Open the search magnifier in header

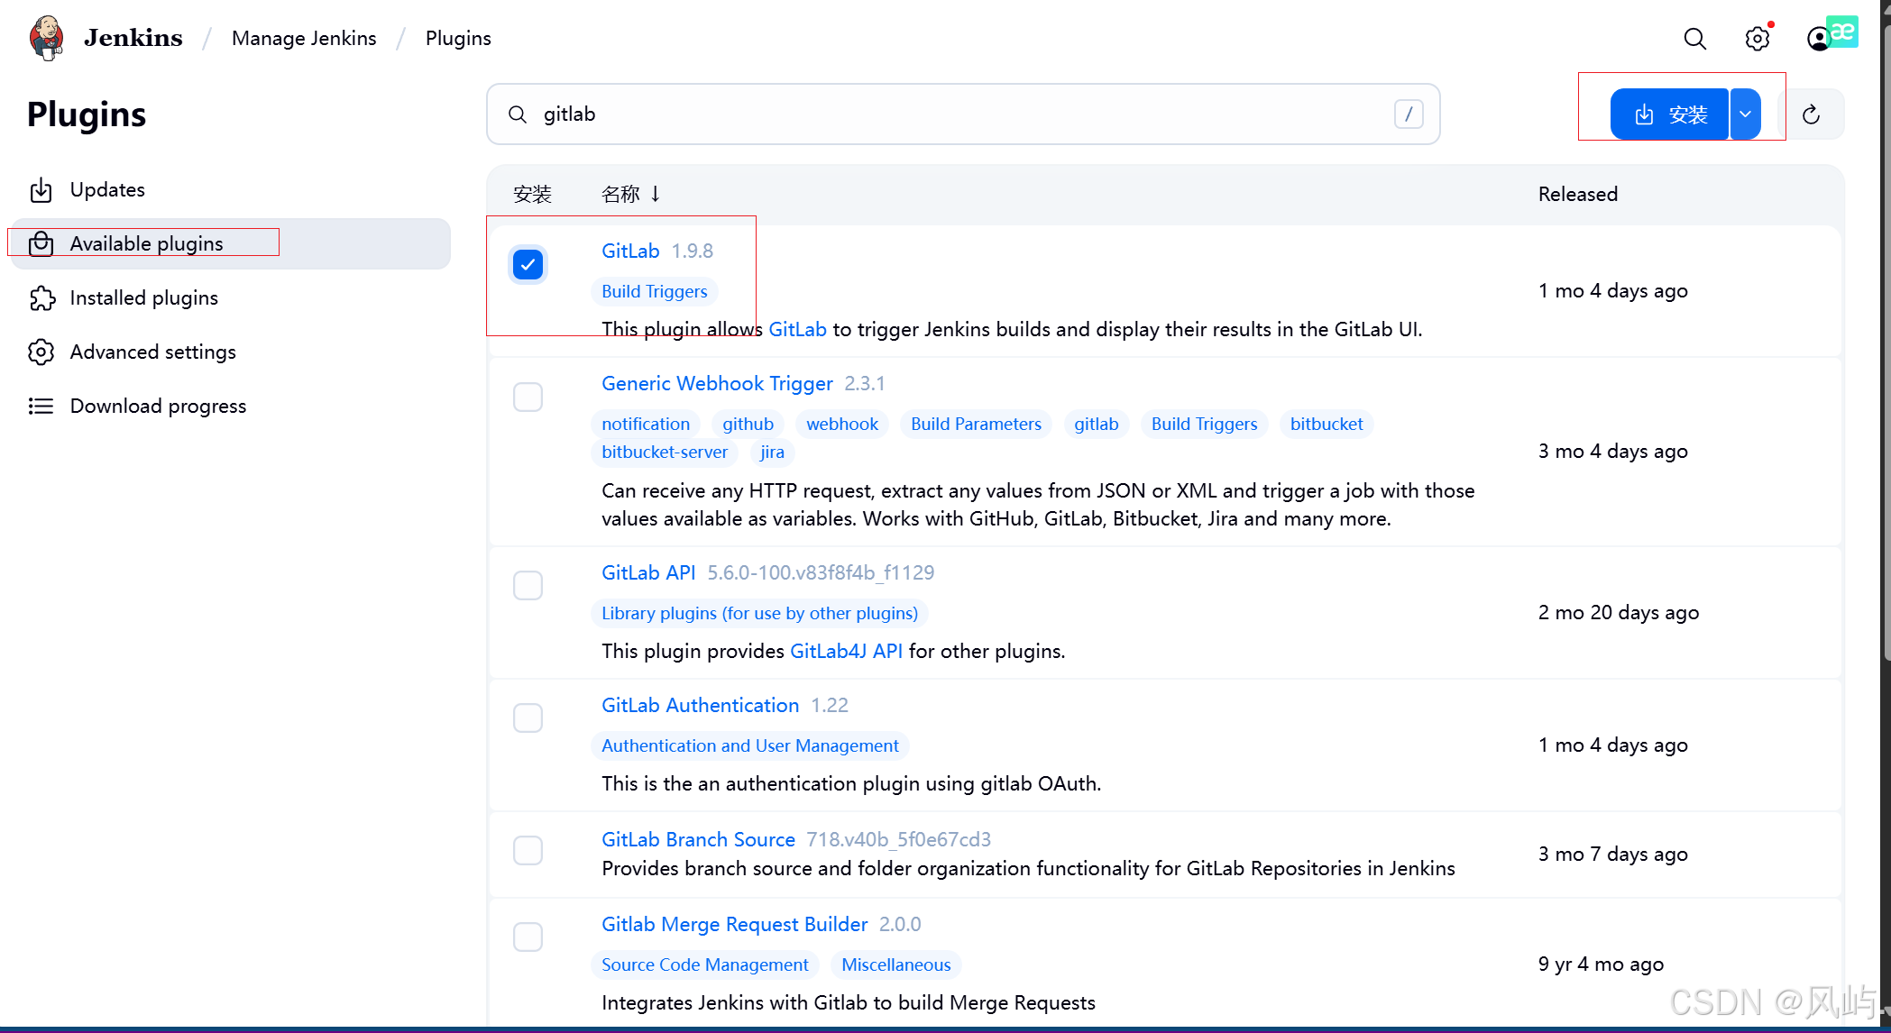(x=1694, y=39)
